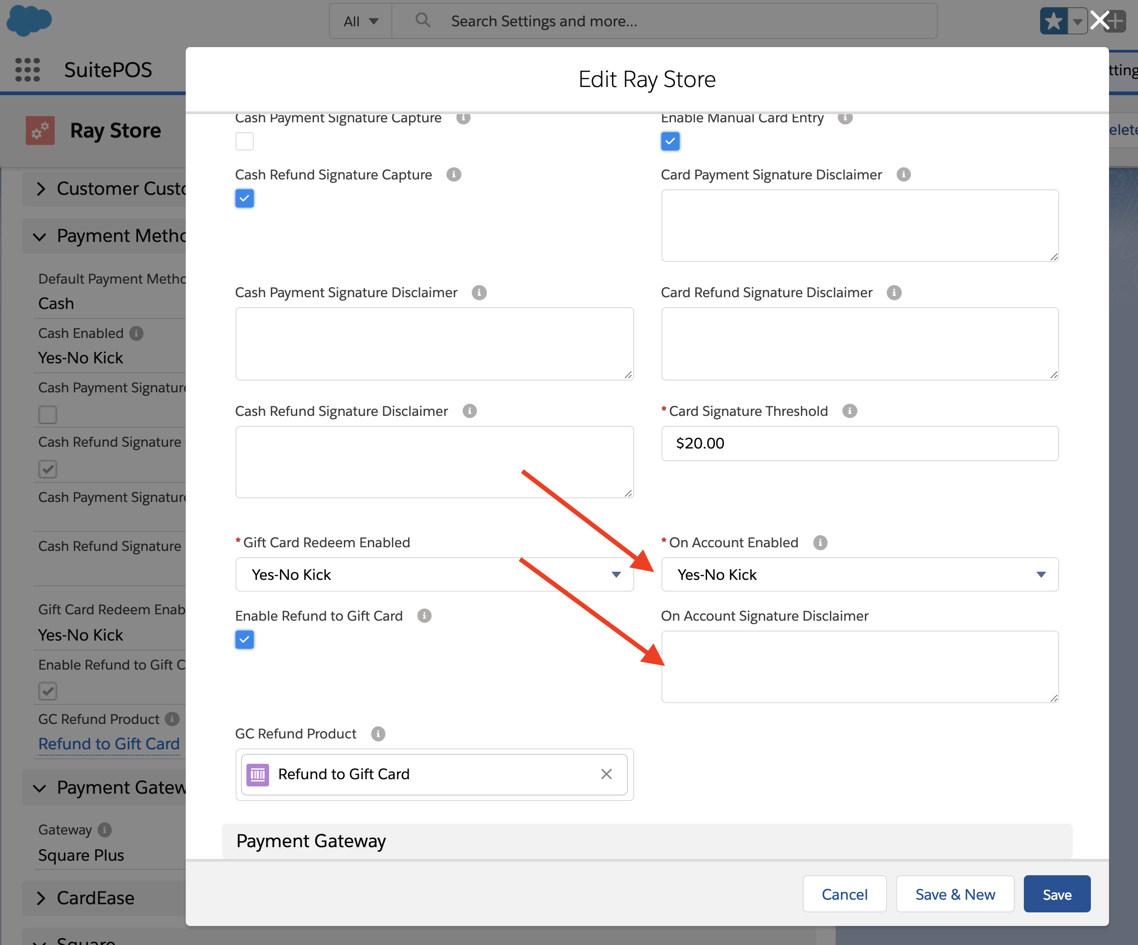1138x945 pixels.
Task: Open the All search scope dropdown
Action: (x=360, y=22)
